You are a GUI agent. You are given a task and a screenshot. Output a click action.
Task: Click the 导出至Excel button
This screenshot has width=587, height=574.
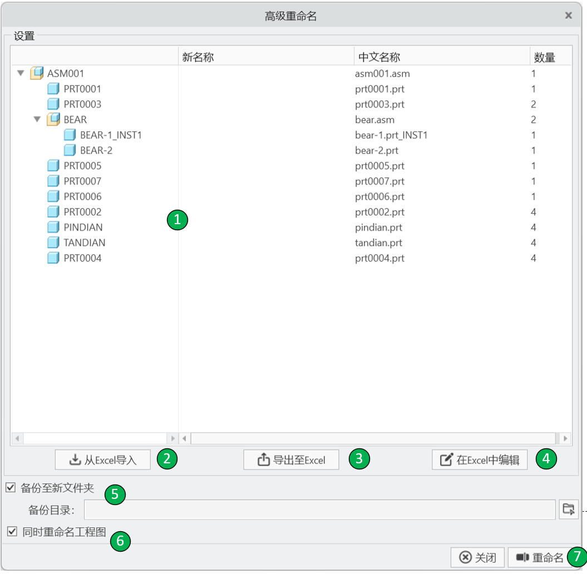coord(291,460)
